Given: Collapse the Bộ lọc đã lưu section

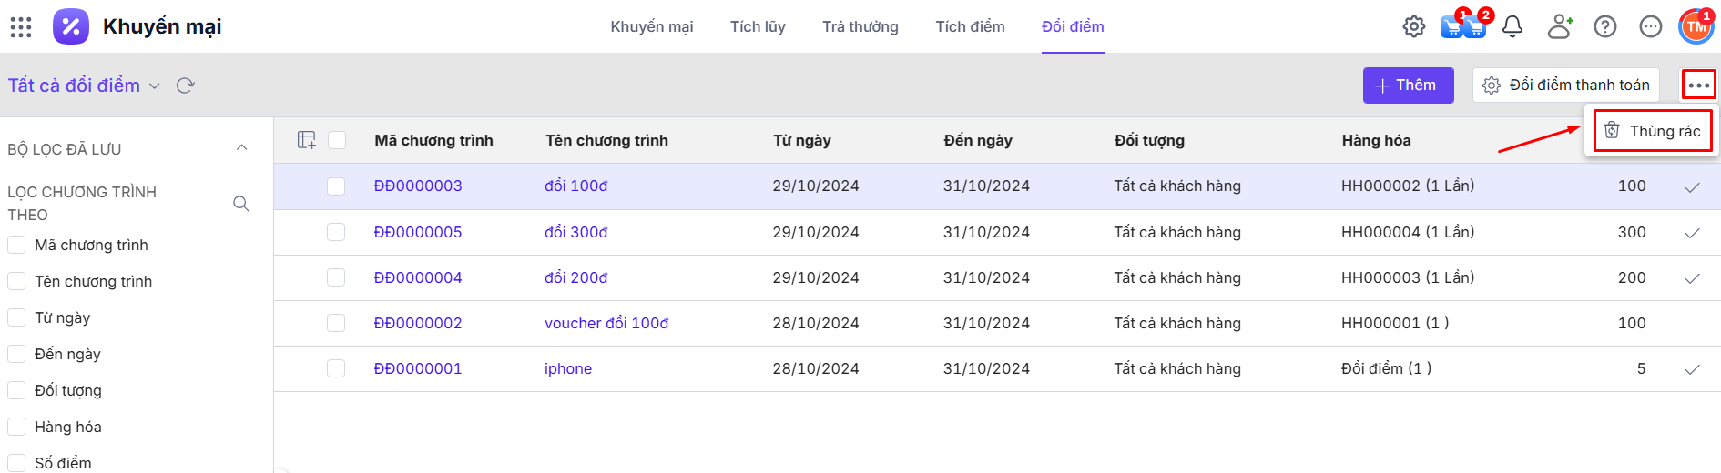Looking at the screenshot, I should pyautogui.click(x=241, y=148).
